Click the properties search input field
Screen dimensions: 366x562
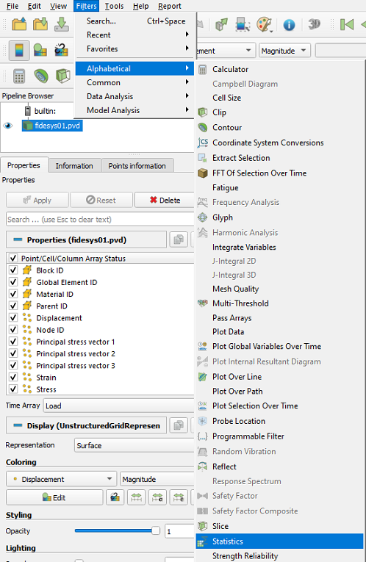(x=100, y=220)
